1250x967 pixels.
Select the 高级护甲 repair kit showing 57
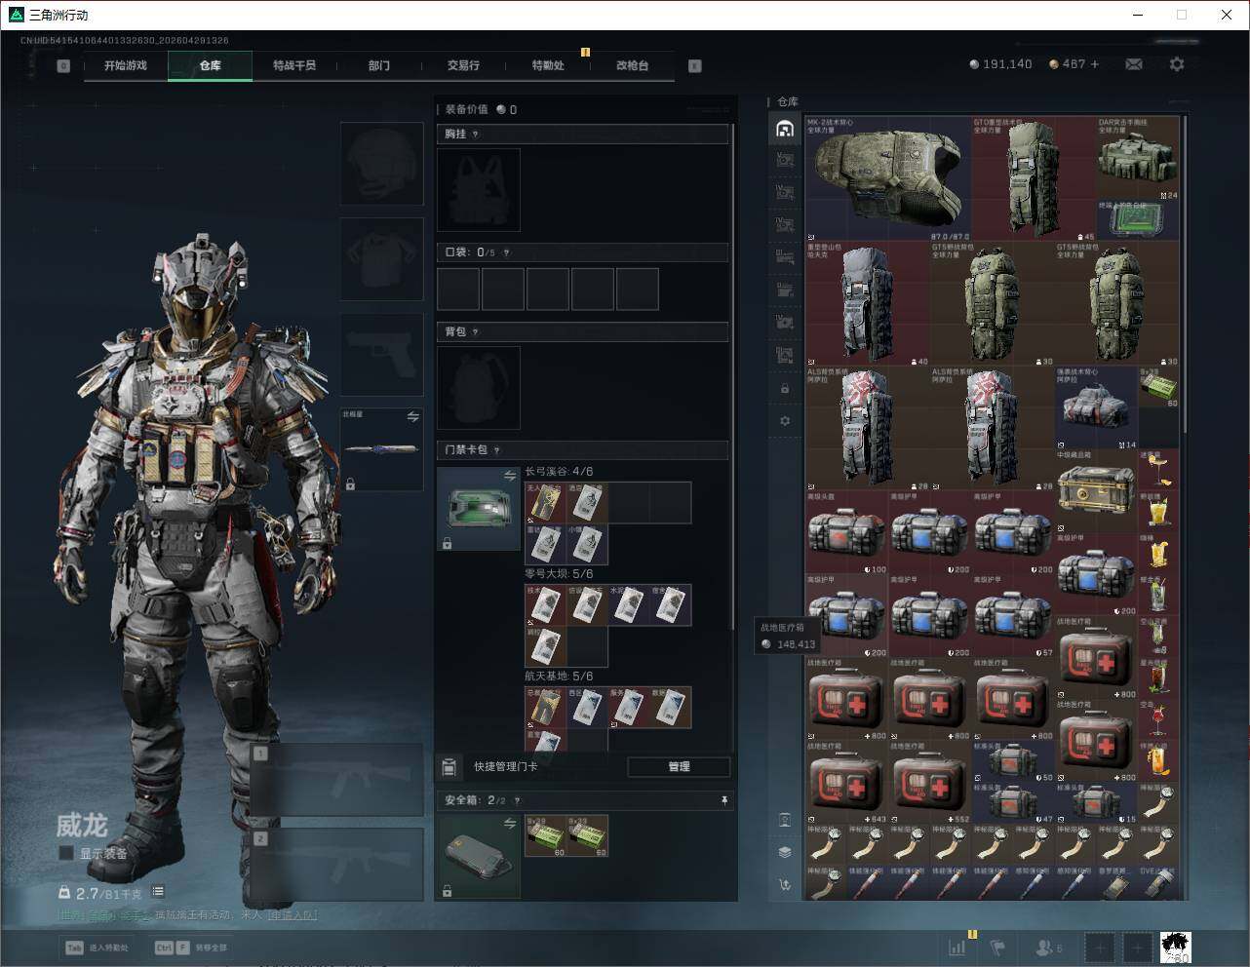point(1014,615)
